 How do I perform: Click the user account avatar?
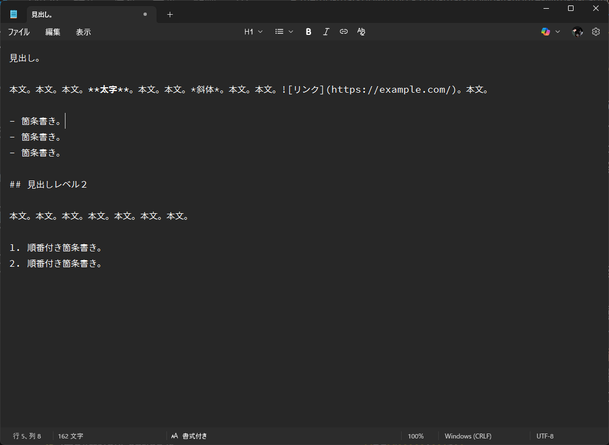[x=577, y=32]
